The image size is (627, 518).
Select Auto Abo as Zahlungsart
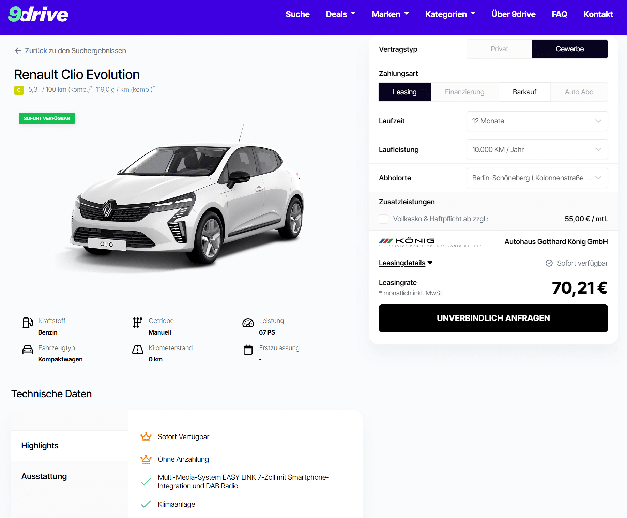coord(579,92)
